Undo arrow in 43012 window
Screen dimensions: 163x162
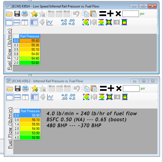tap(77, 88)
